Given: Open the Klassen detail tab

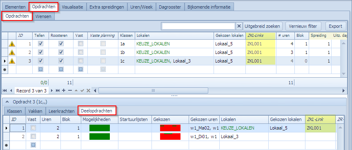Looking at the screenshot, I should (x=14, y=111).
